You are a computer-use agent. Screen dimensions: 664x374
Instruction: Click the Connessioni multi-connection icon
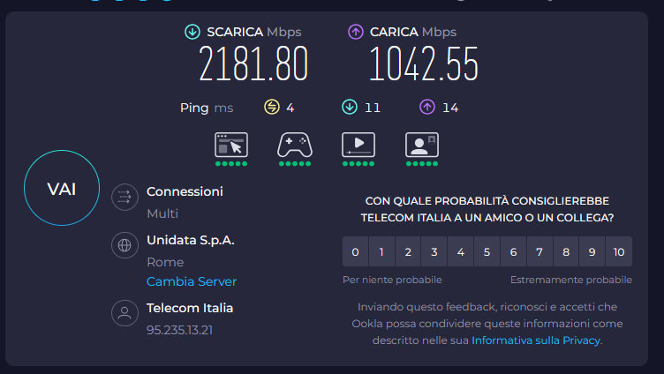point(125,198)
